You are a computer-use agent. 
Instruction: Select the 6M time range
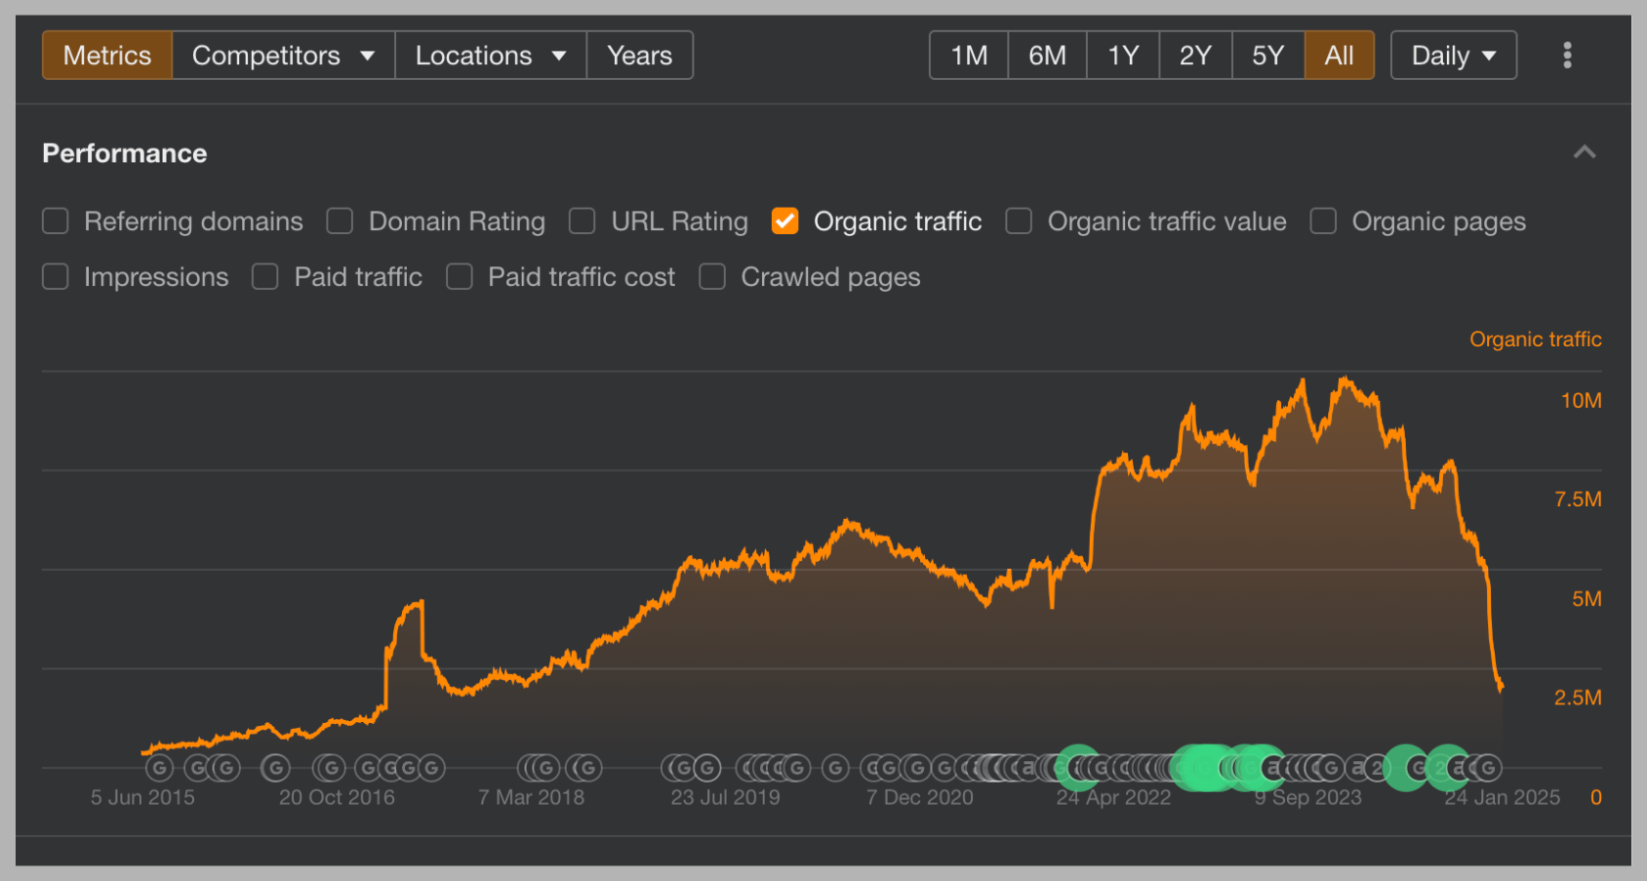point(1047,56)
